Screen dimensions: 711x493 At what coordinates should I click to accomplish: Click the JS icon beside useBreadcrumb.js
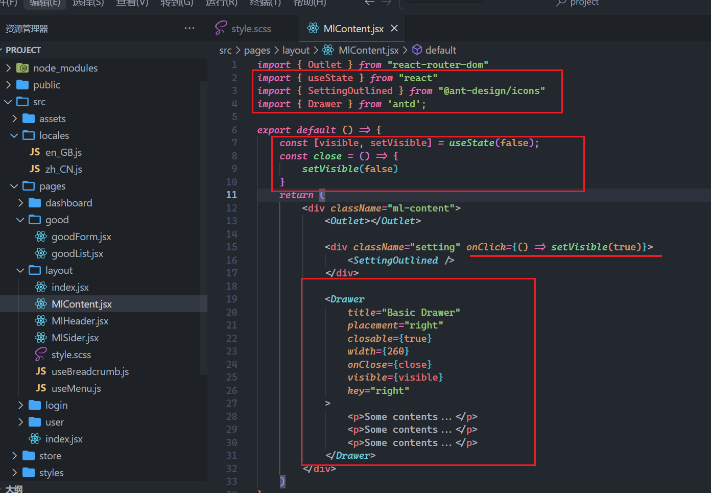[x=41, y=371]
